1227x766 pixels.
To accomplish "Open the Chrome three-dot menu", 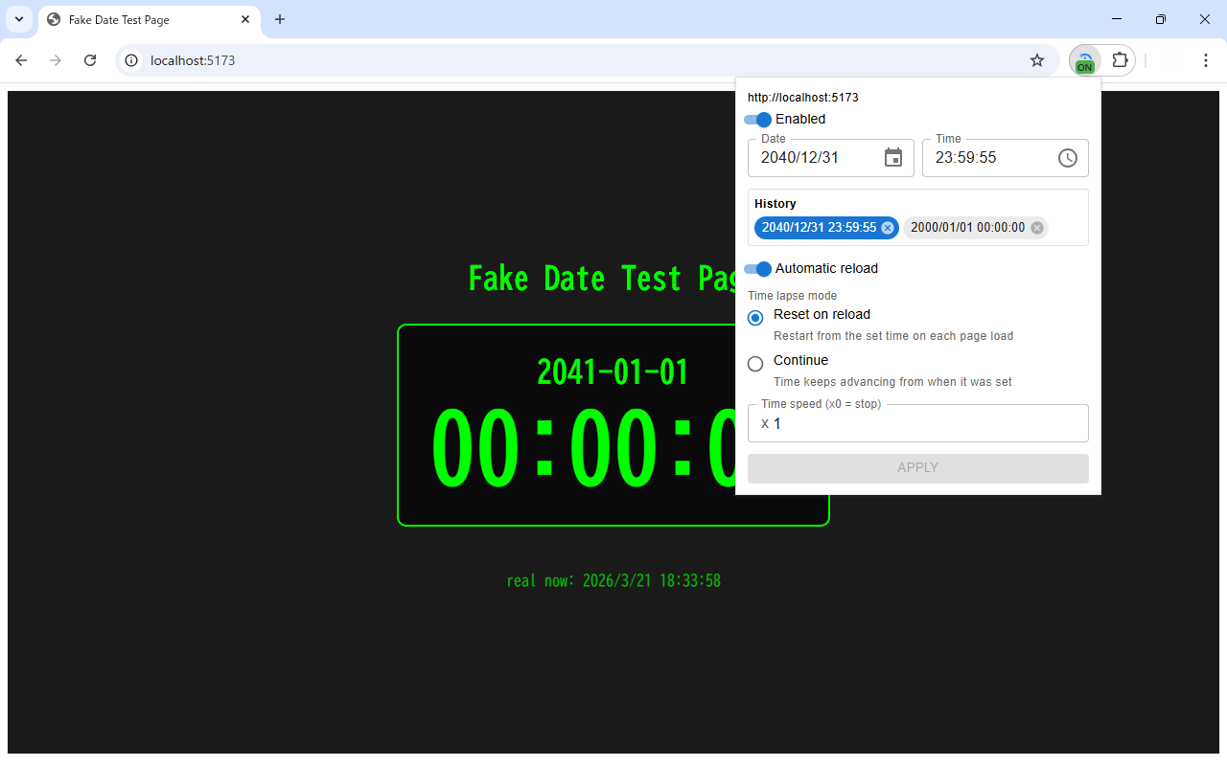I will pos(1206,60).
